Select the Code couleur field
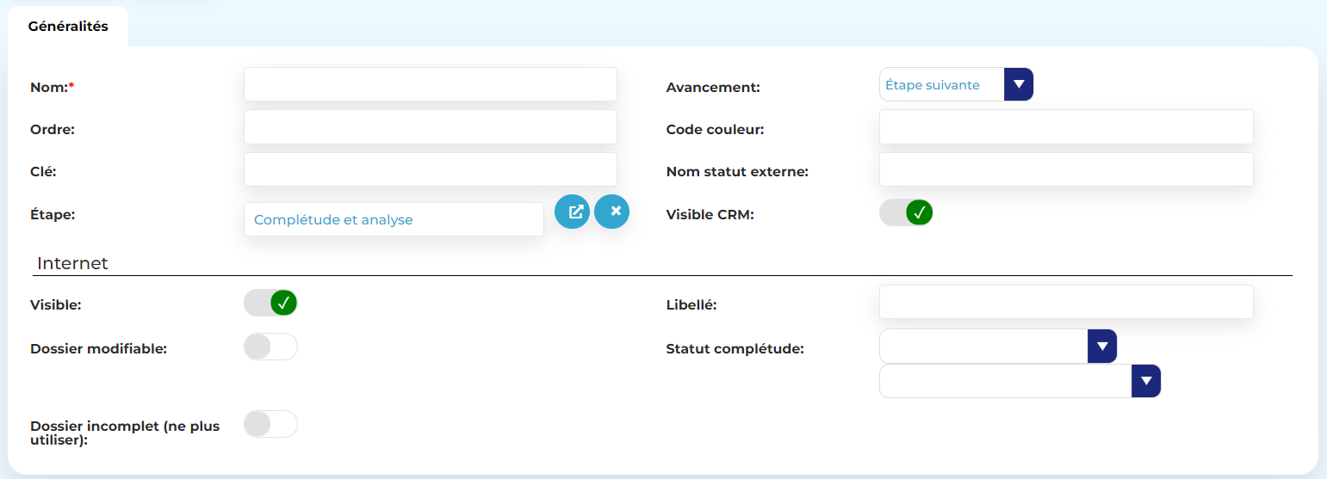This screenshot has width=1327, height=479. (x=1065, y=127)
